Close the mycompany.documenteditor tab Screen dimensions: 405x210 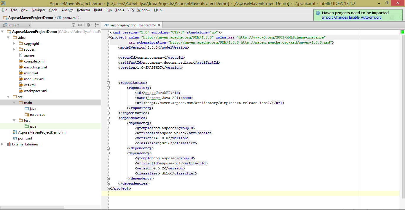[x=159, y=25]
